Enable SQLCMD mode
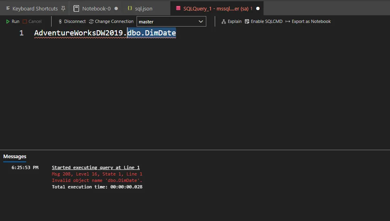The width and height of the screenshot is (390, 221). pos(263,21)
